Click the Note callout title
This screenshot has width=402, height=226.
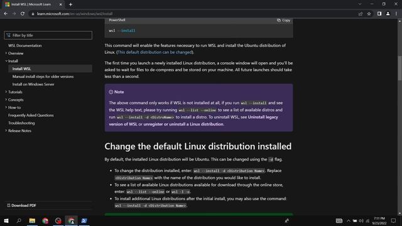(x=116, y=92)
